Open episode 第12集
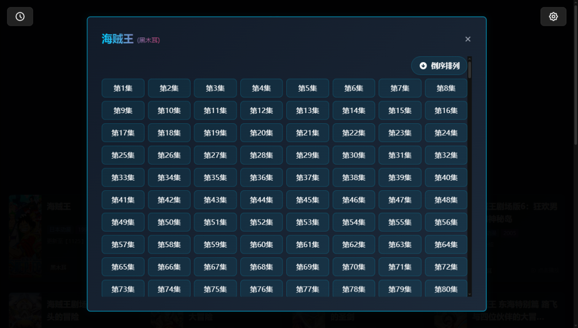The height and width of the screenshot is (328, 578). [x=261, y=110]
